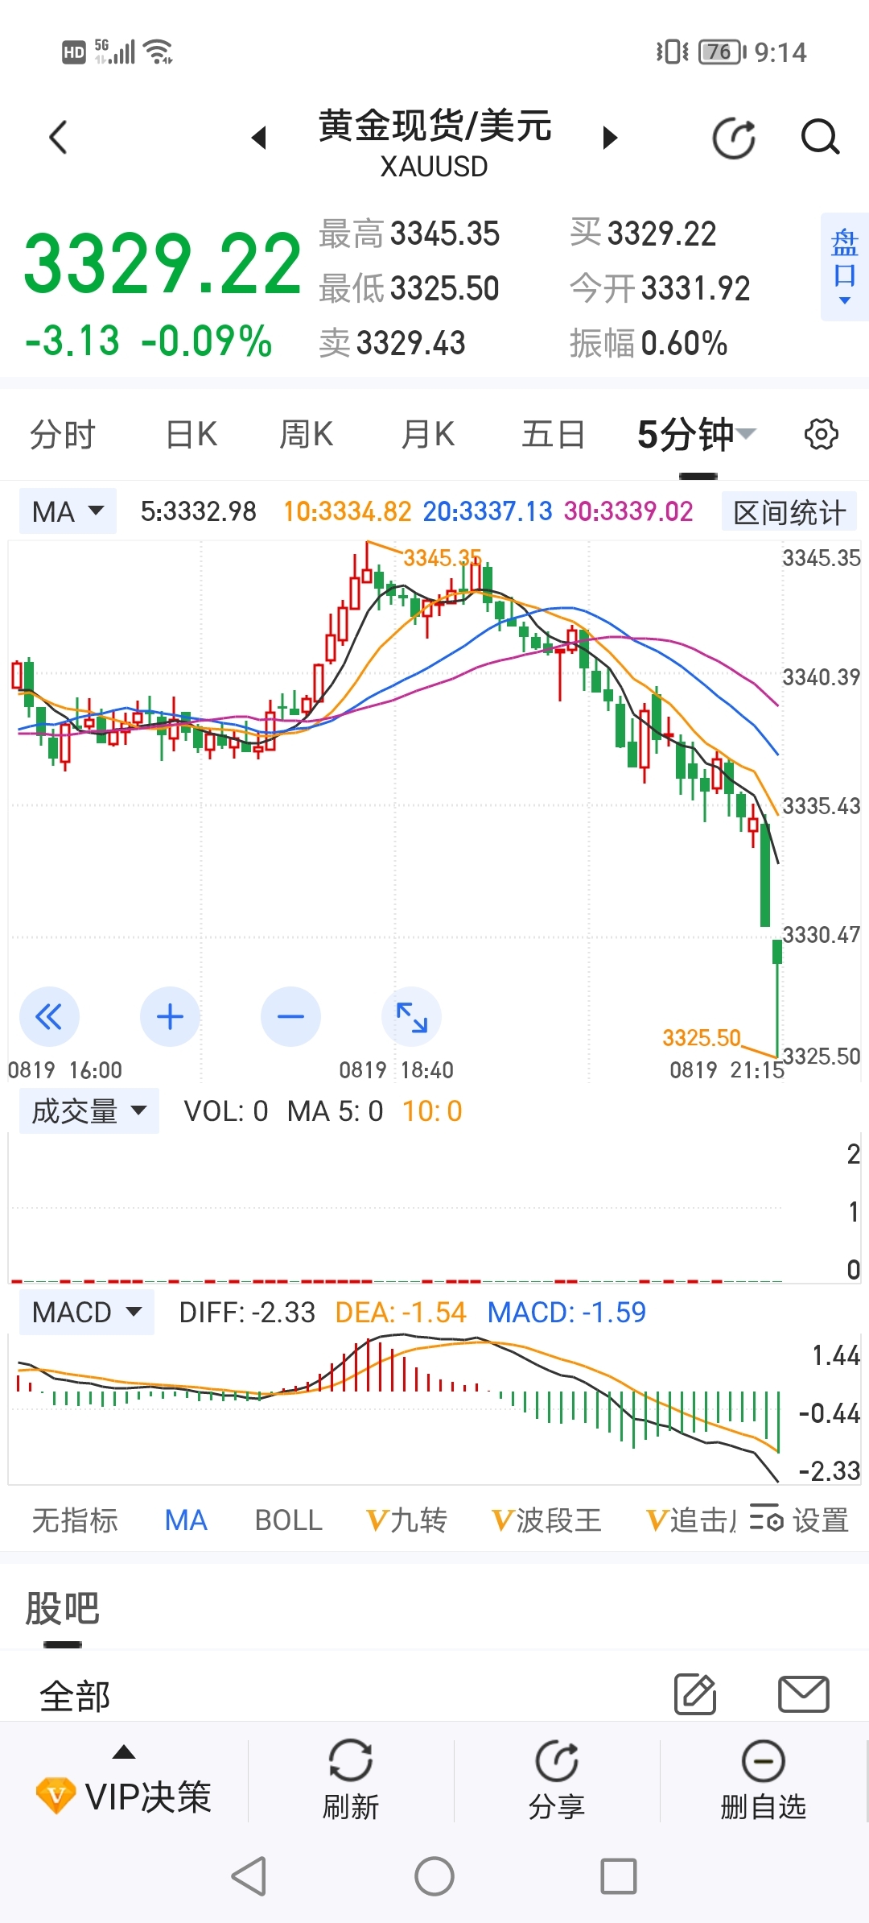The image size is (869, 1923).
Task: Select the V追击 indicator
Action: tap(692, 1520)
